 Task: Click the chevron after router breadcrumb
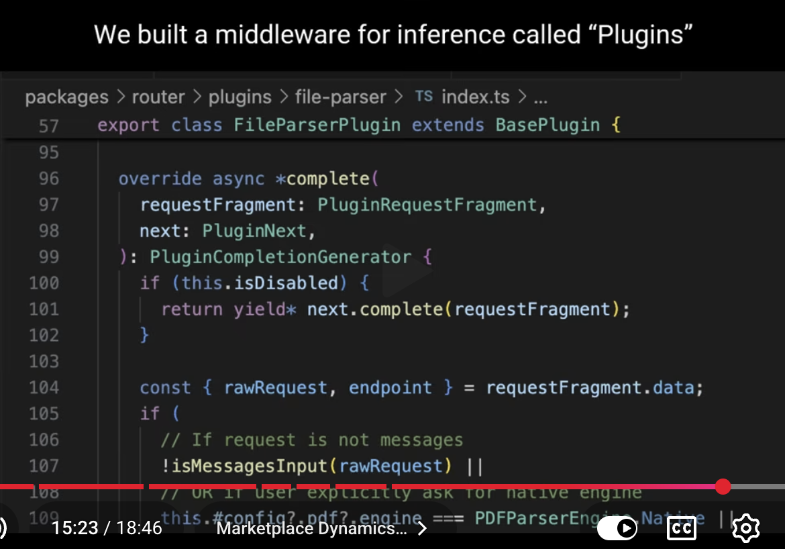coord(197,97)
